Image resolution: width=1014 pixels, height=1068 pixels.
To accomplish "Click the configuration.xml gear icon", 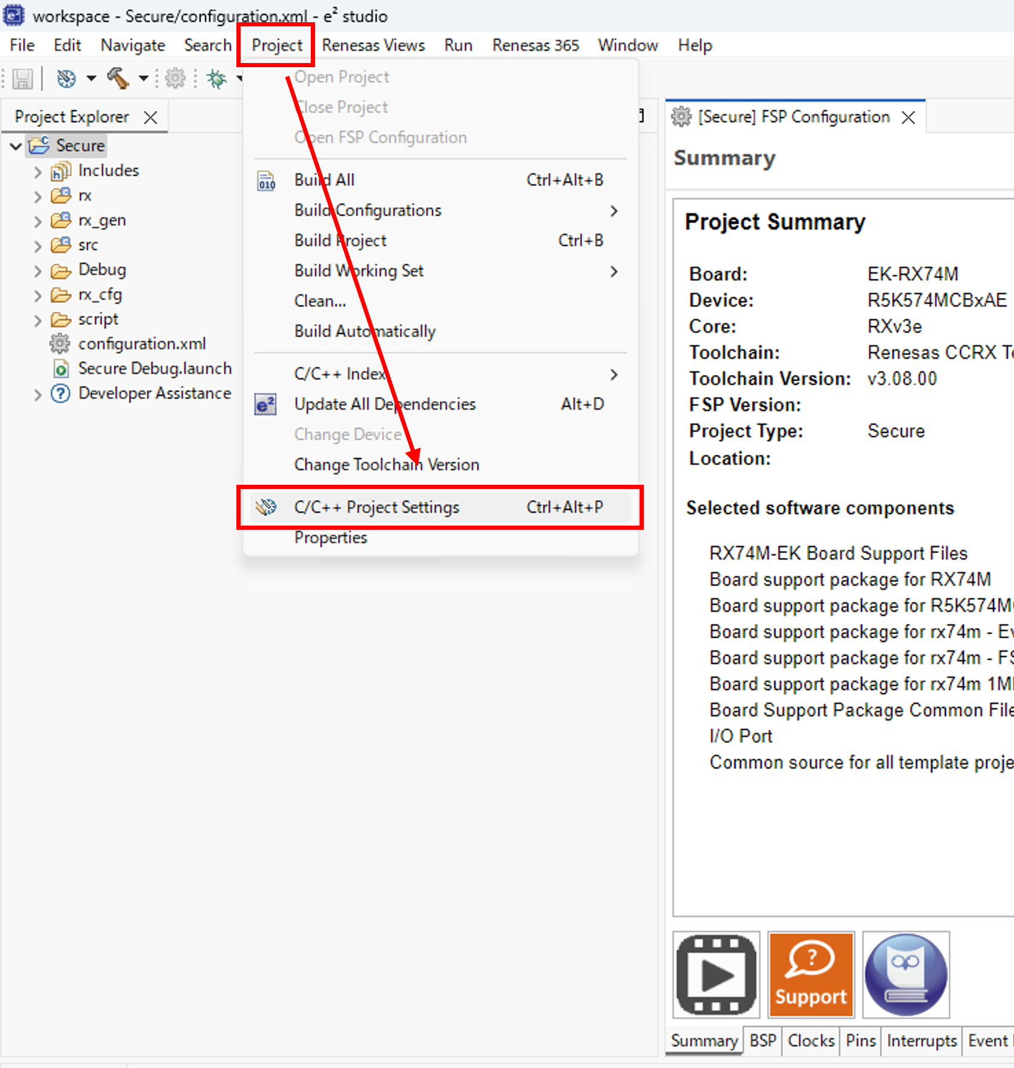I will [59, 343].
